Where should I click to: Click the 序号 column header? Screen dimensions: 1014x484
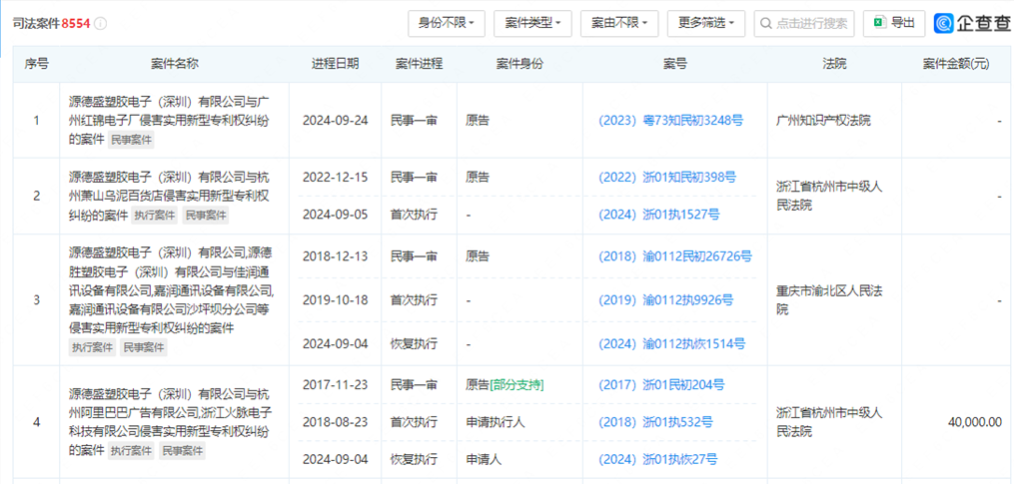(x=36, y=64)
